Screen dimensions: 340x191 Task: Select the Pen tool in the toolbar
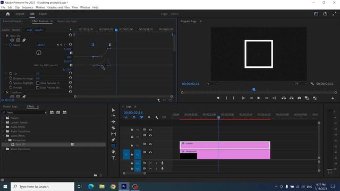[113, 140]
